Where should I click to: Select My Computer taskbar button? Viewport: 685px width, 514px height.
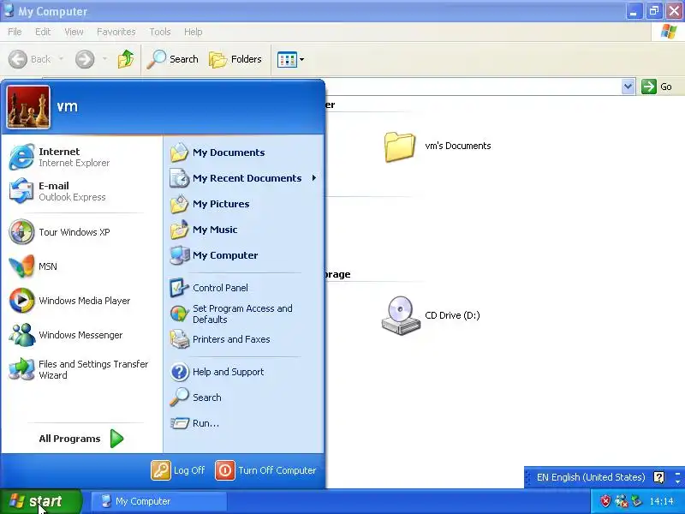158,501
